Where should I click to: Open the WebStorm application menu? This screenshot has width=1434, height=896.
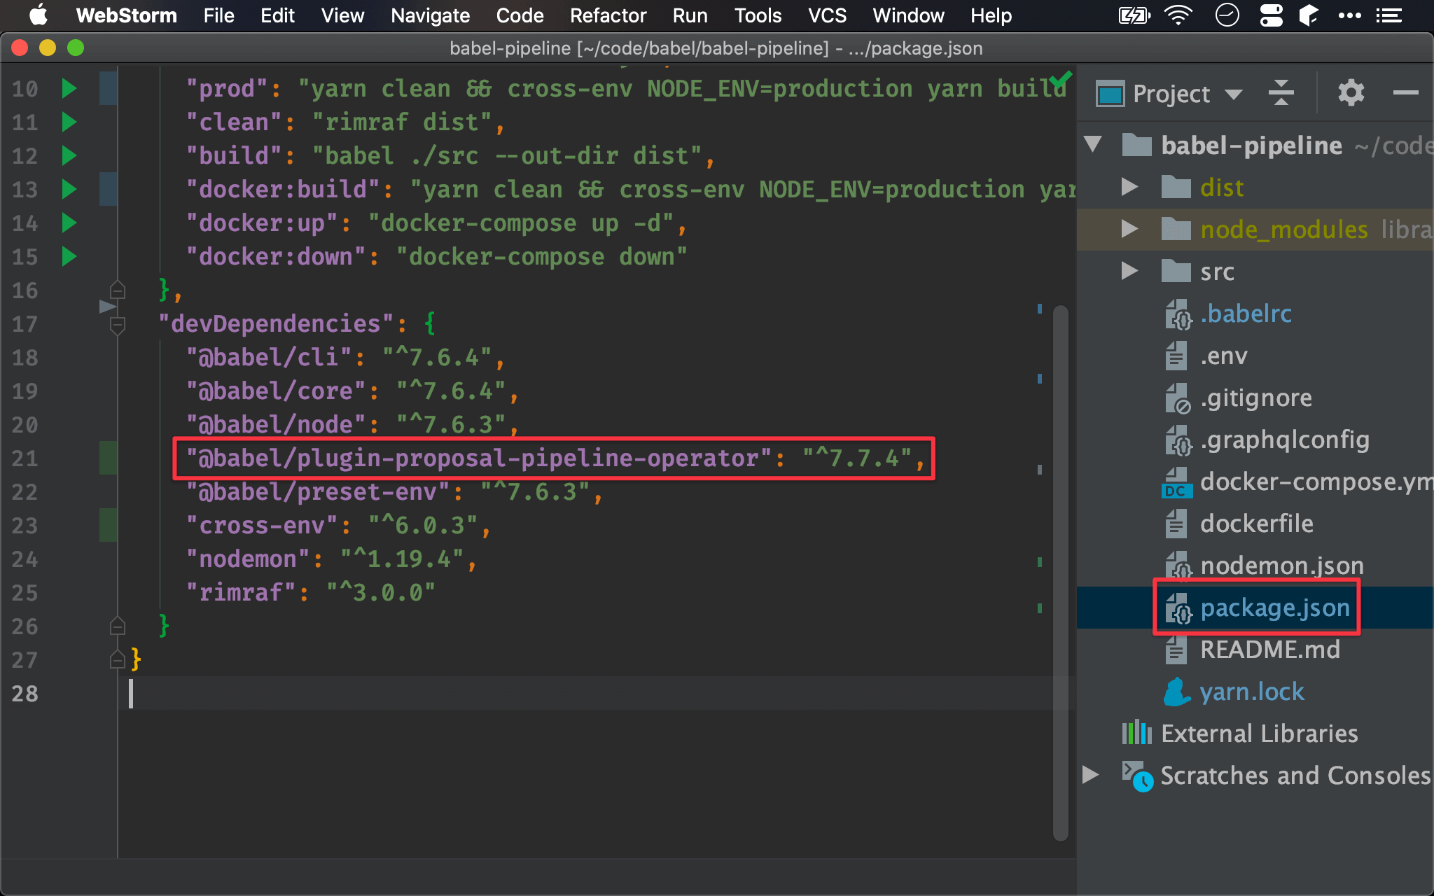pos(126,15)
